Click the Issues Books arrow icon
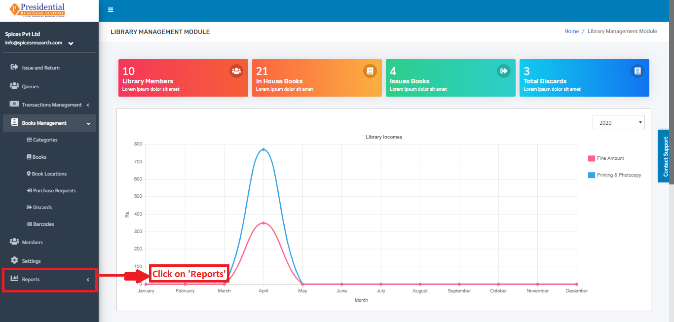This screenshot has height=322, width=674. click(x=504, y=71)
